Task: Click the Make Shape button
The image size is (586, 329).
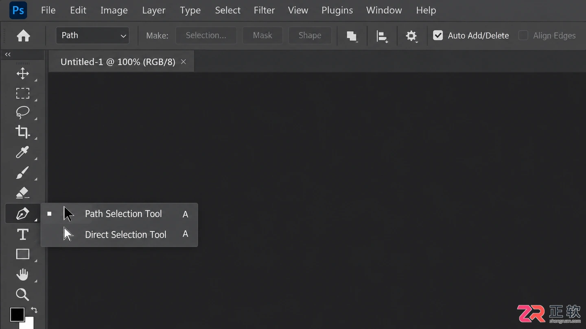Action: [310, 35]
